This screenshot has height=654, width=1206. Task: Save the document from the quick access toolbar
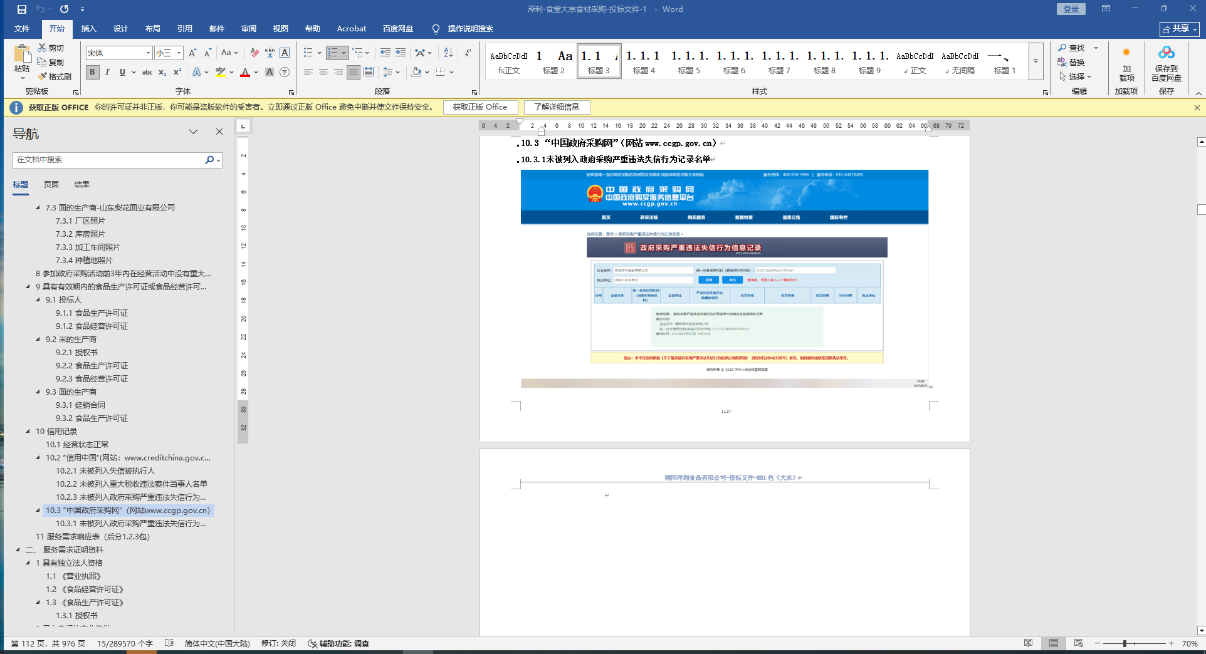point(22,9)
